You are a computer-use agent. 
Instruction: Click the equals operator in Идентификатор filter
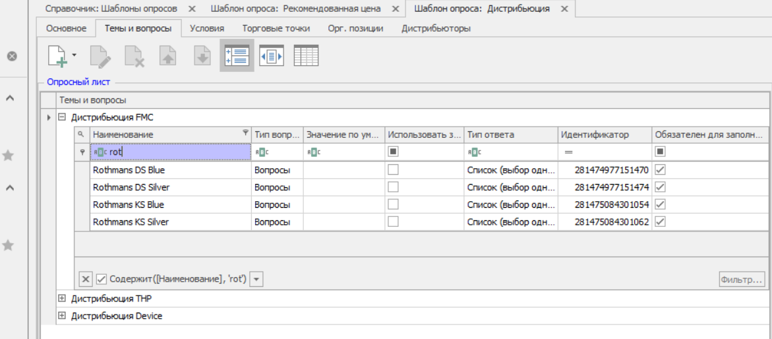569,152
